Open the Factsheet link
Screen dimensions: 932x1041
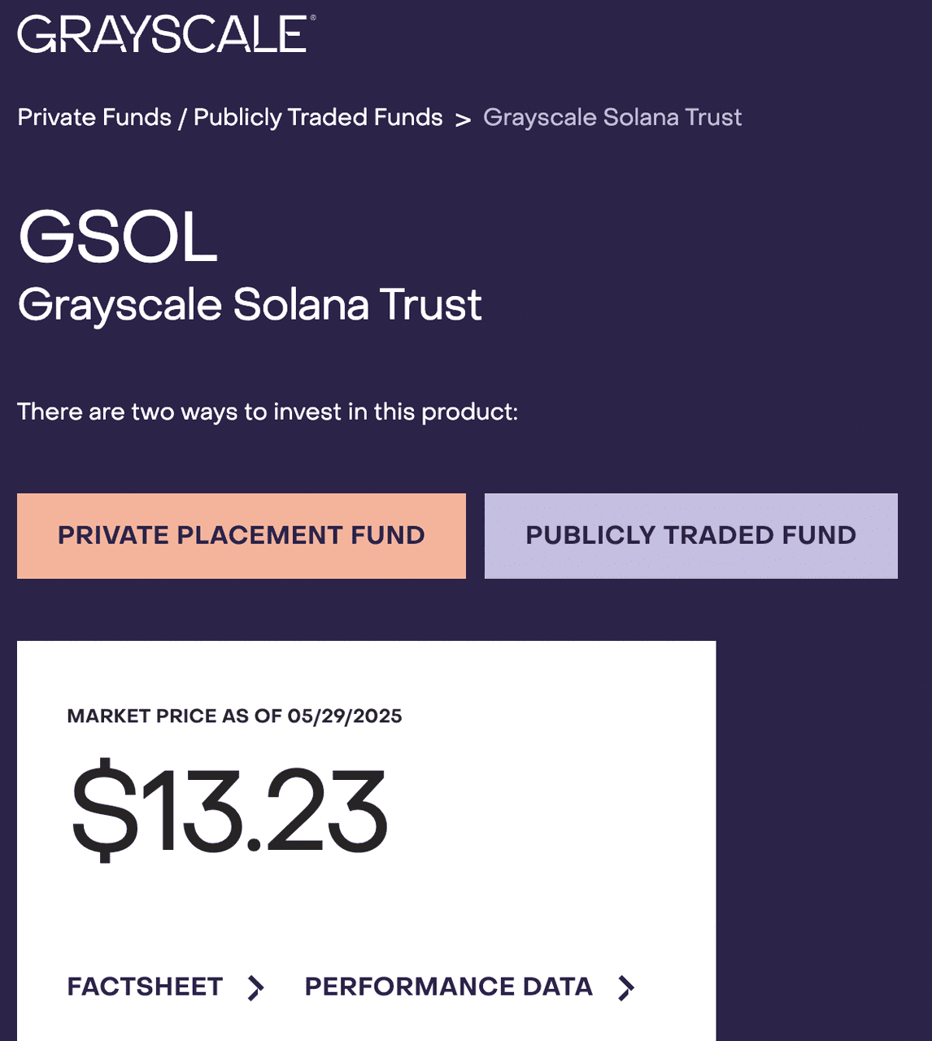(145, 987)
